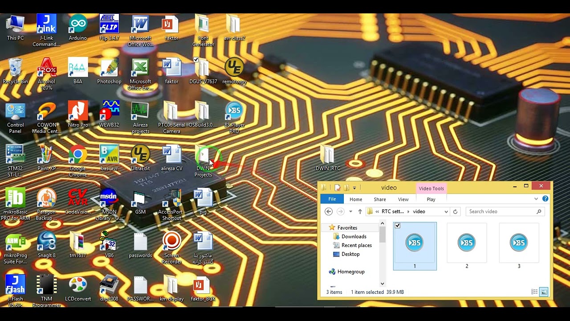Open the Customize Quick Access Toolbar dropdown
Viewport: 570px width, 321px height.
coord(354,188)
